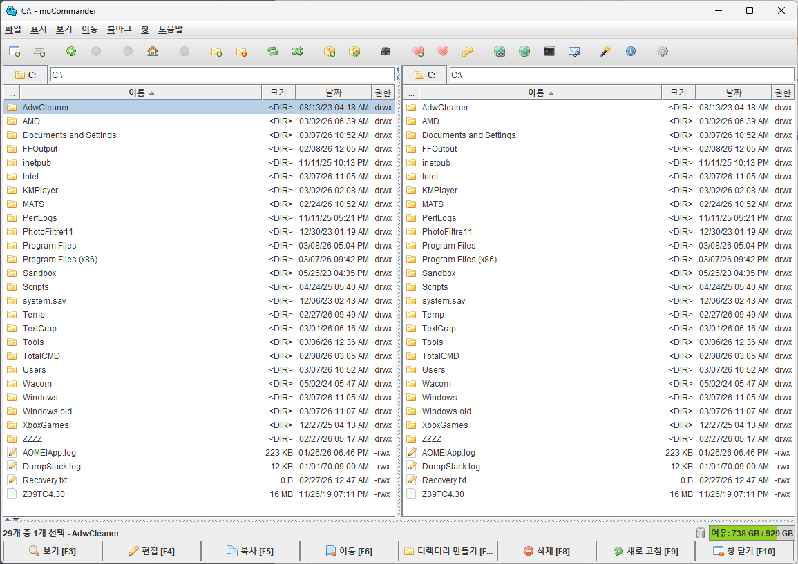Sort right panel by 날짜 column

(x=733, y=93)
